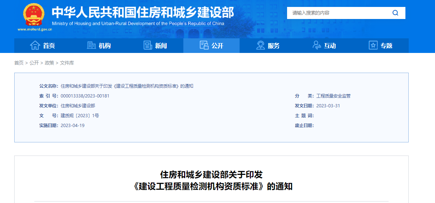Click the 工程质量安全监管 category value
Screen dimensions: 435x203
coord(333,96)
